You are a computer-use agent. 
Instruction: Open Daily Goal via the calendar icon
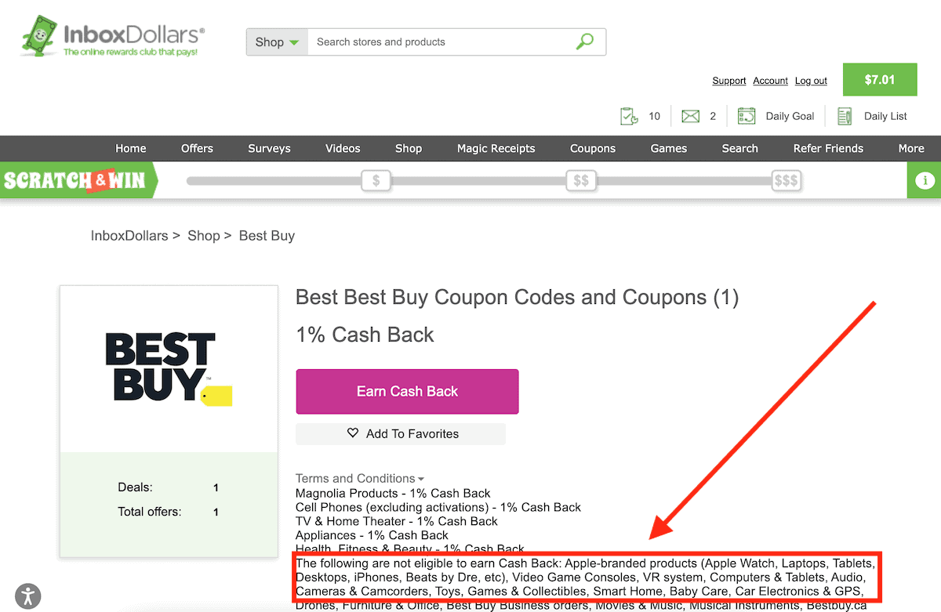tap(745, 115)
